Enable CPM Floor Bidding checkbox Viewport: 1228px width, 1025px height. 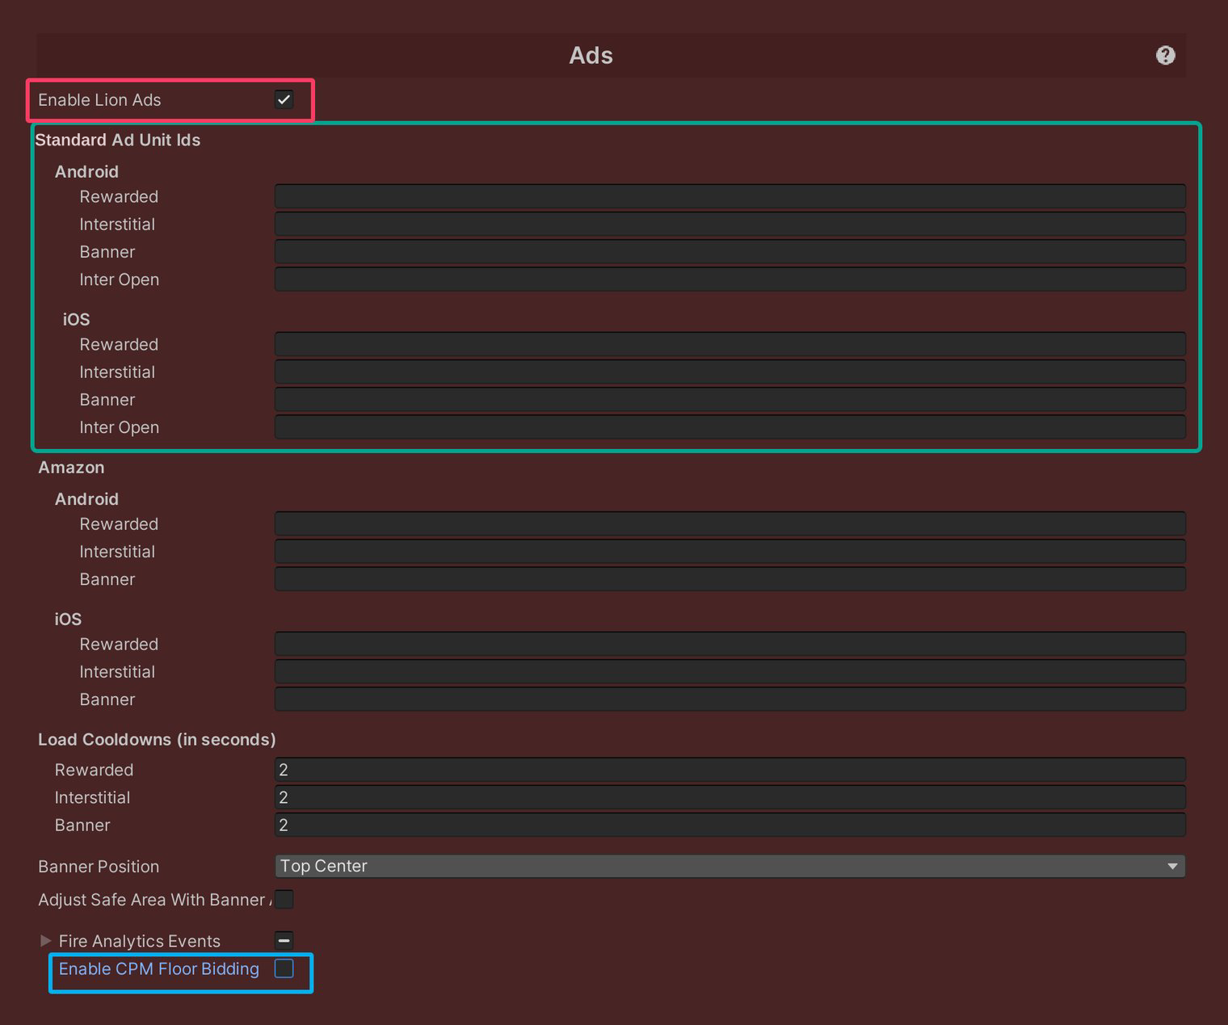point(284,968)
